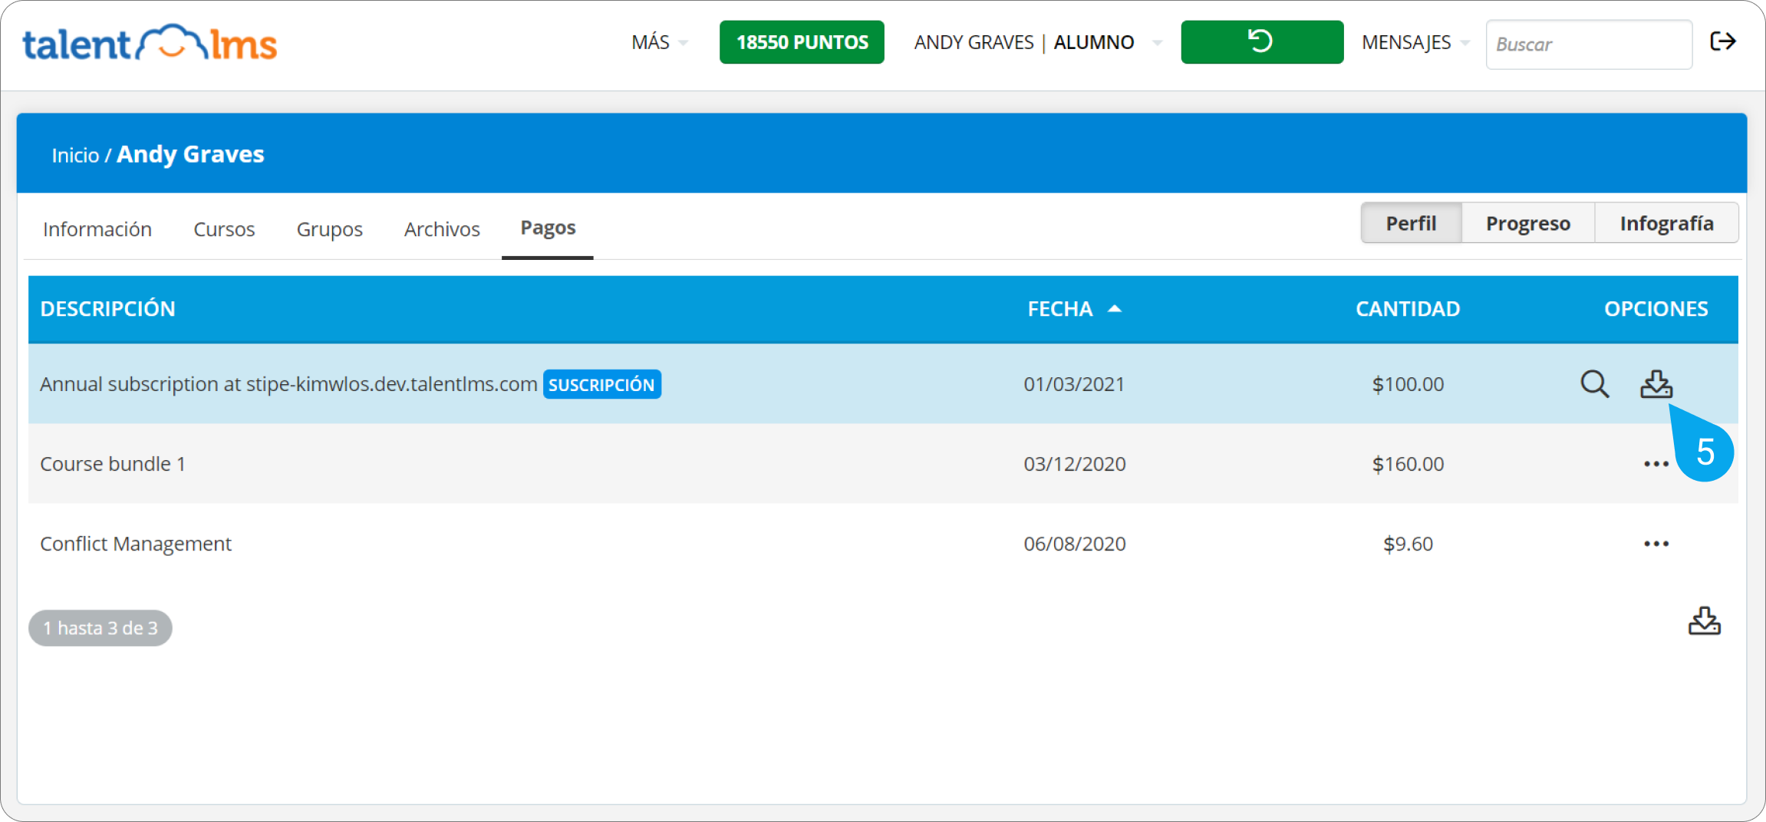This screenshot has width=1766, height=822.
Task: Click the Course bundle 1 row text
Action: click(113, 464)
